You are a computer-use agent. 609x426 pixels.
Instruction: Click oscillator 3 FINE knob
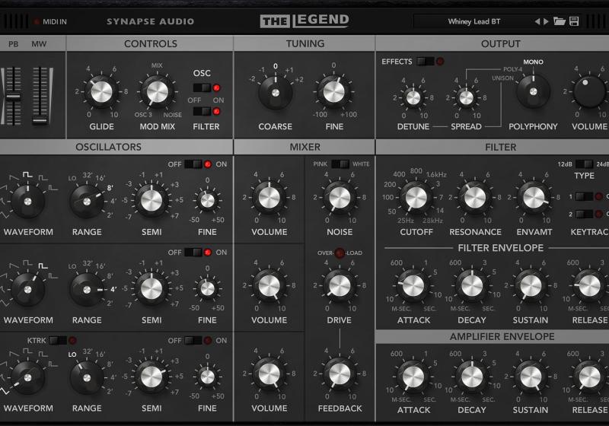pyautogui.click(x=207, y=377)
